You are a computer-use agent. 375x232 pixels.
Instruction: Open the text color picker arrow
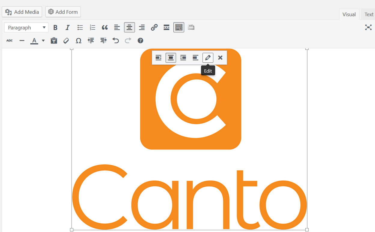click(x=43, y=41)
